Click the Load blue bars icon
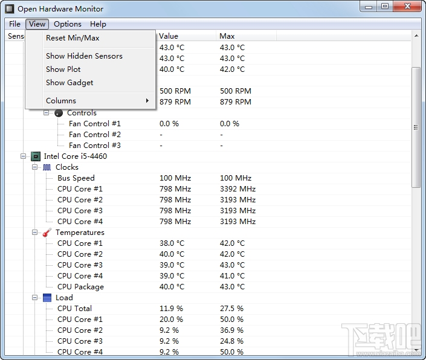This screenshot has width=426, height=360. pos(47,298)
